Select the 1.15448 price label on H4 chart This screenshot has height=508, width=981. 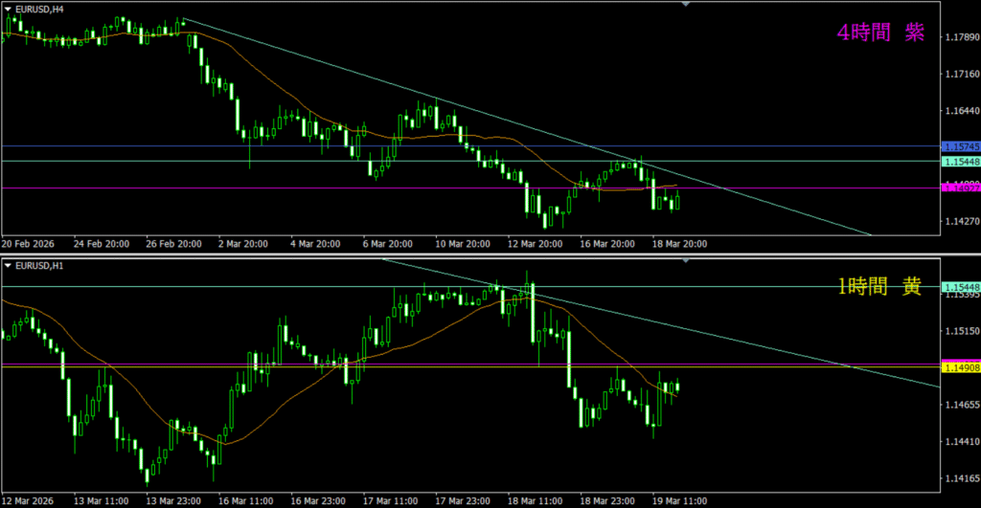(960, 162)
